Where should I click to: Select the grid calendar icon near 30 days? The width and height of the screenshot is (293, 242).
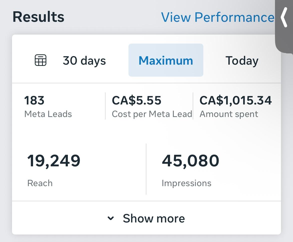(x=41, y=60)
